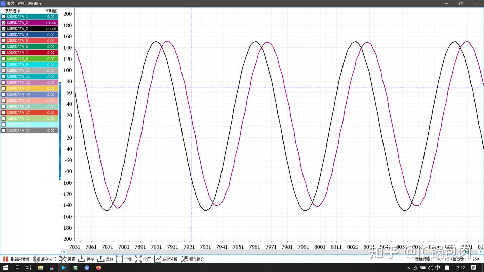
Task: Open 波形分析 waveform analysis tool
Action: pos(158,259)
